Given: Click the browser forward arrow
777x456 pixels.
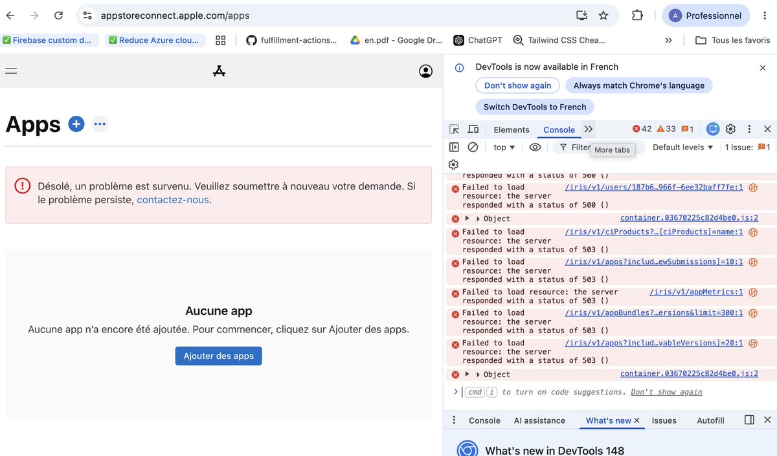Looking at the screenshot, I should pyautogui.click(x=34, y=16).
